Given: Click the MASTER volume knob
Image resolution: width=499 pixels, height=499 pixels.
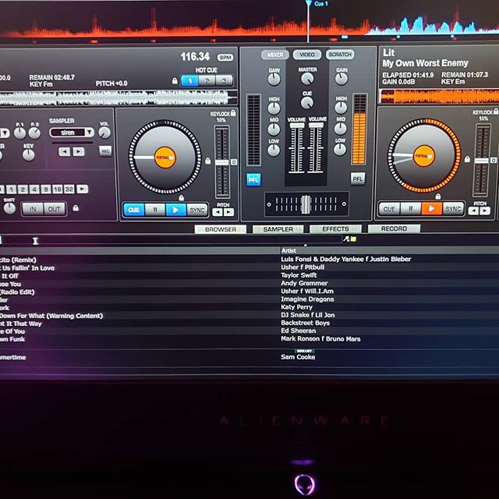Looking at the screenshot, I should pyautogui.click(x=307, y=79).
